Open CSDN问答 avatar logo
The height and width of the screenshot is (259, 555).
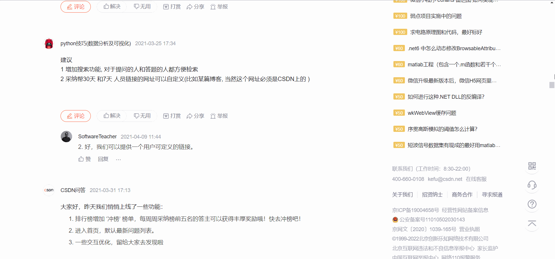pyautogui.click(x=49, y=190)
